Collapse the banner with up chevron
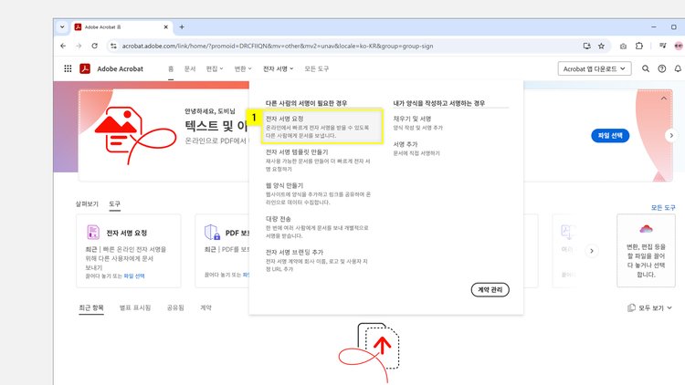685x385 pixels. pyautogui.click(x=664, y=99)
